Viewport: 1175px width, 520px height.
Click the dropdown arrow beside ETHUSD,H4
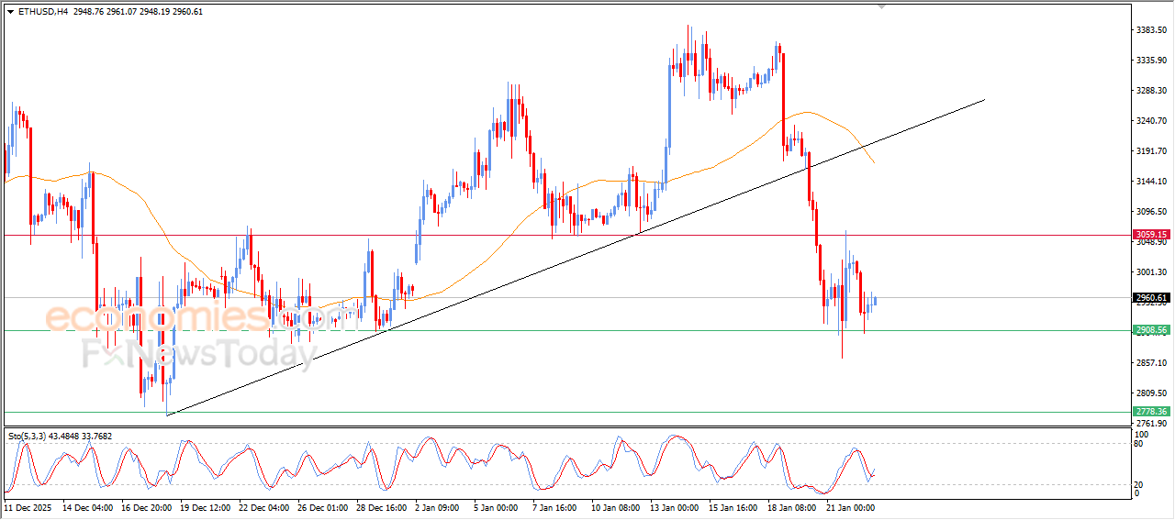[x=10, y=12]
